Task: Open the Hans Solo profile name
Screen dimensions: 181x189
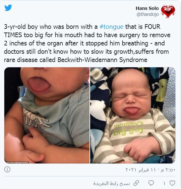Action: (147, 8)
